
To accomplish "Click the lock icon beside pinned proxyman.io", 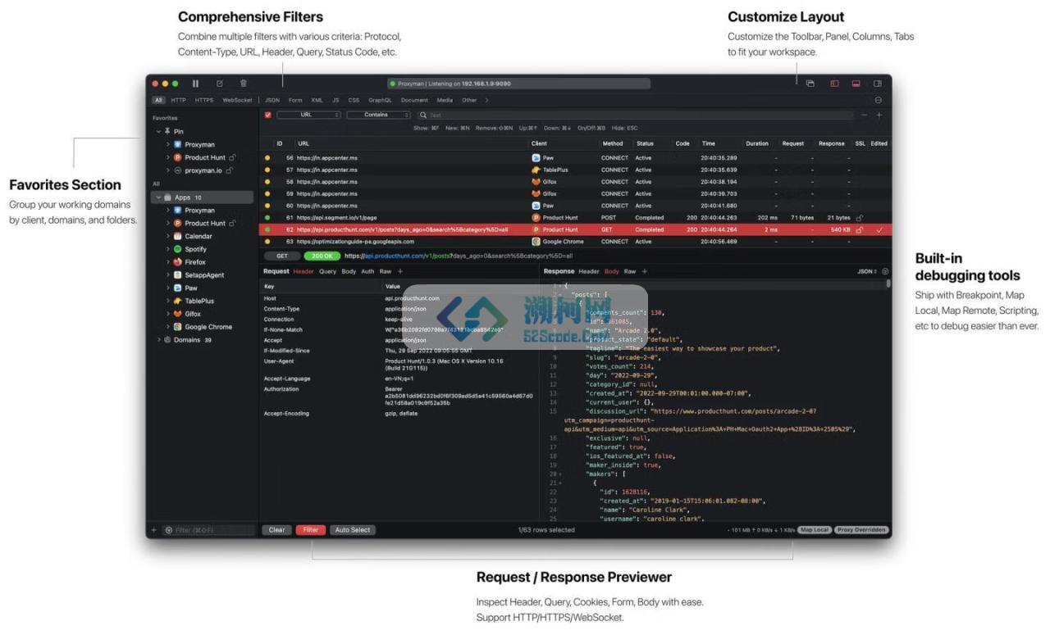I will (229, 170).
